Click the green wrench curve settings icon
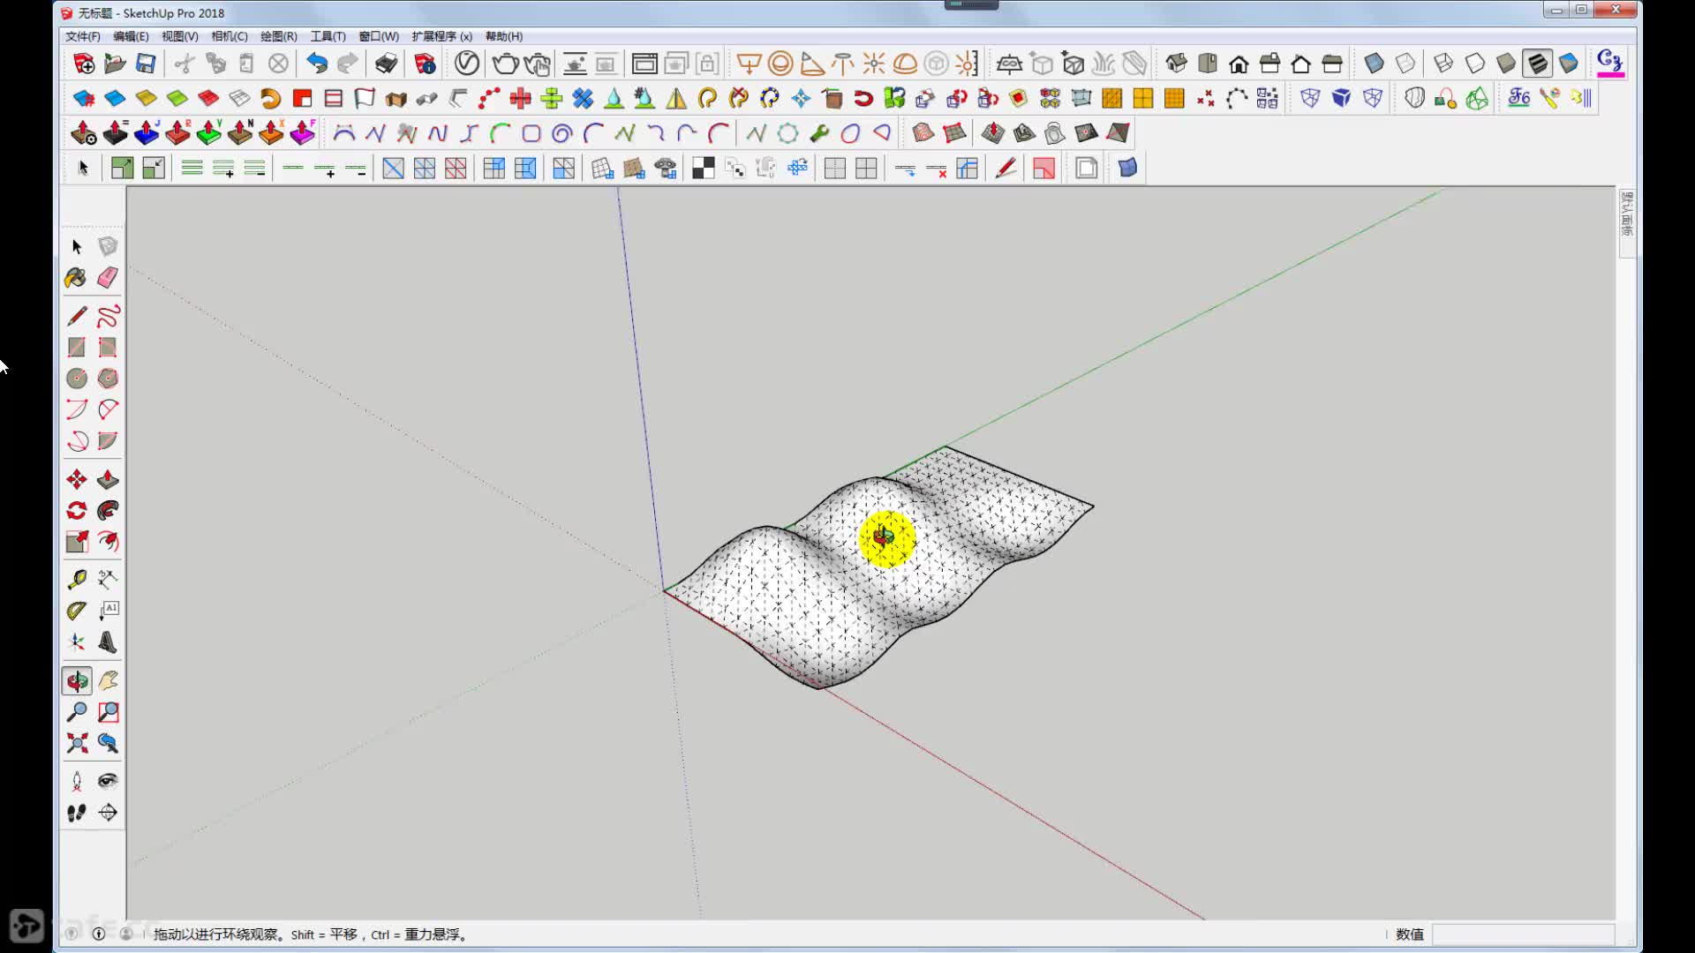 819,133
